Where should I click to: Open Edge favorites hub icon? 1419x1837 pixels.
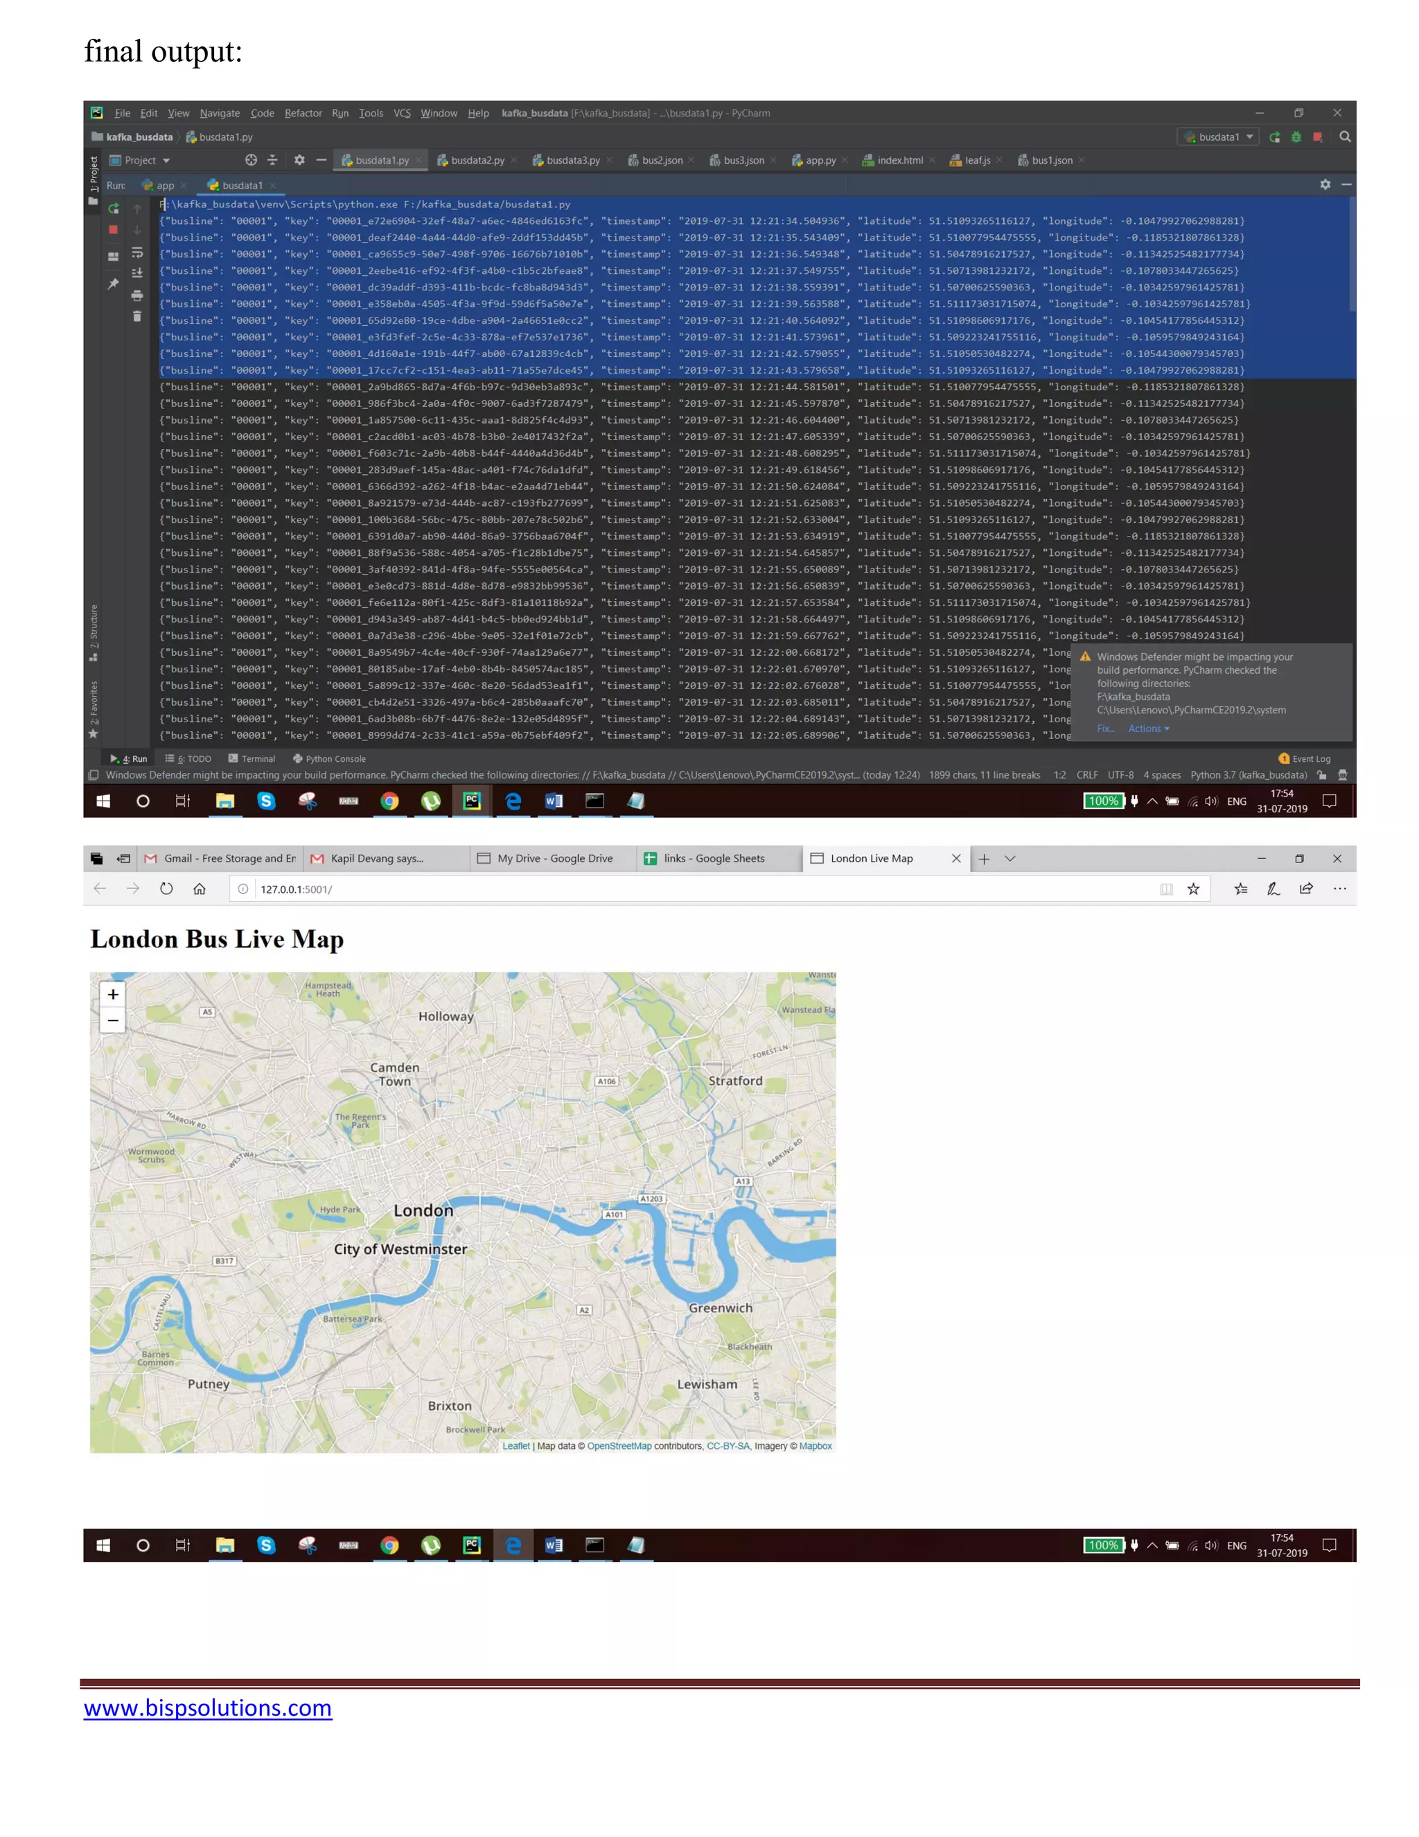pos(1241,888)
